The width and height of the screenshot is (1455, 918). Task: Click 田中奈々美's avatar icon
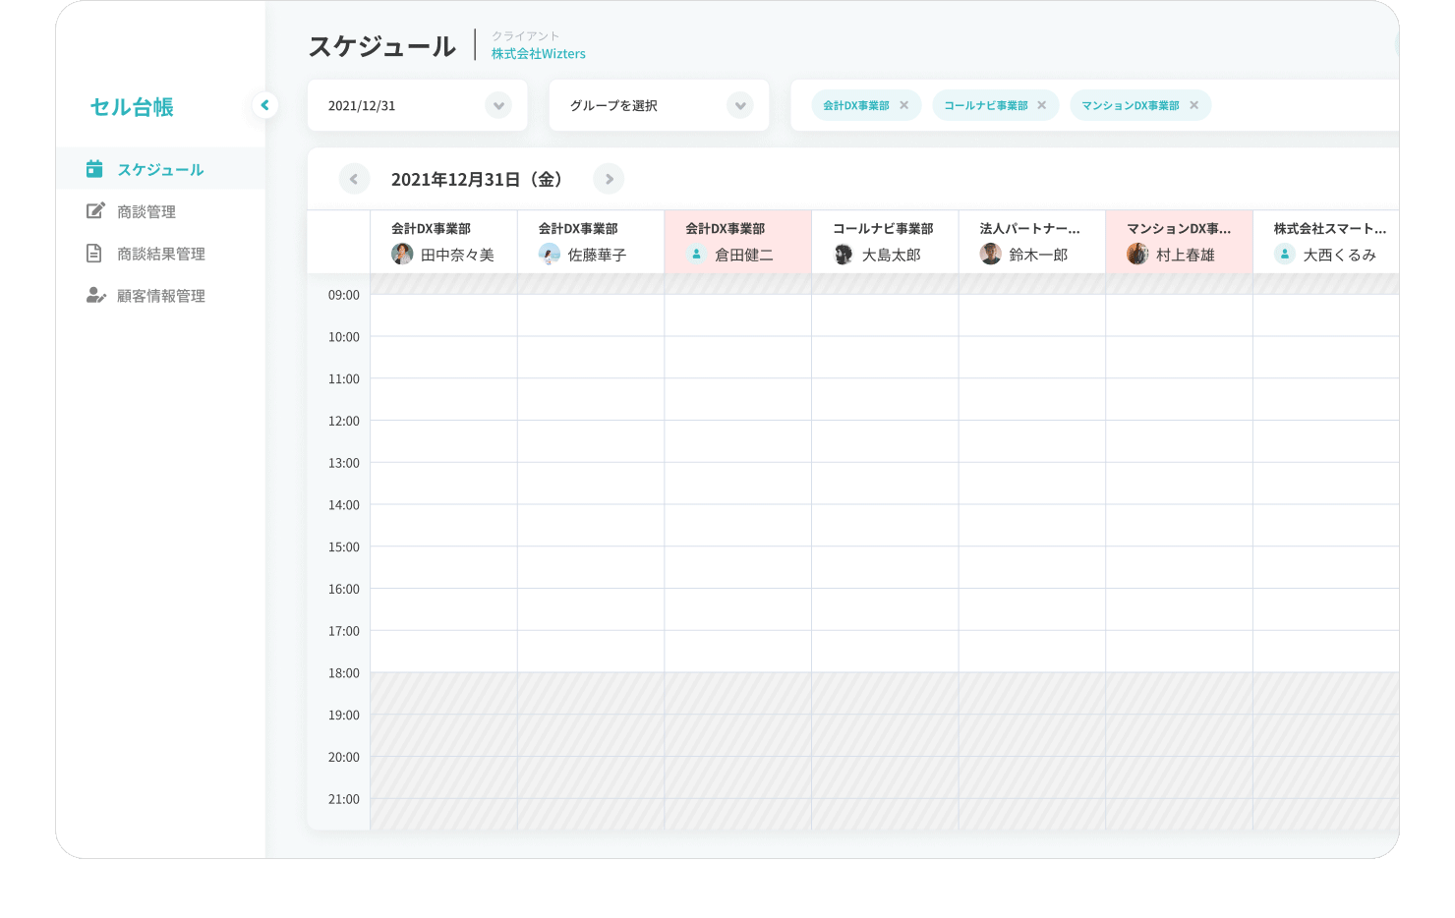point(403,254)
